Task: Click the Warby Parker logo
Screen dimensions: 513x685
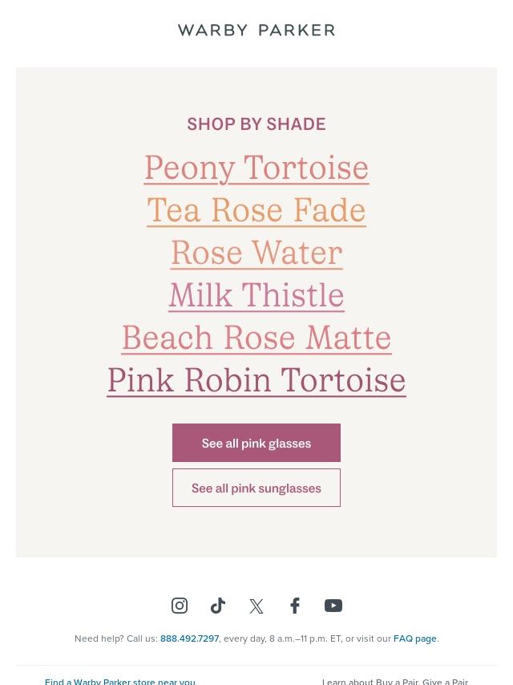Action: point(256,30)
